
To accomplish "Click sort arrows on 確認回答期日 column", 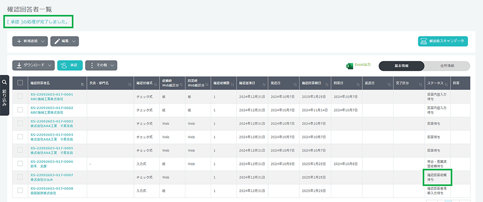I will pyautogui.click(x=327, y=84).
